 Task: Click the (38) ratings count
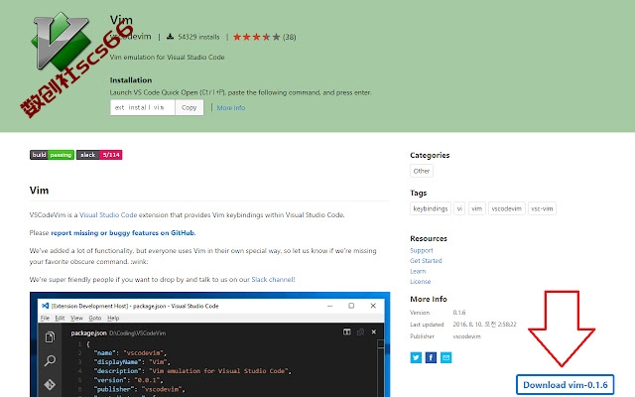289,38
